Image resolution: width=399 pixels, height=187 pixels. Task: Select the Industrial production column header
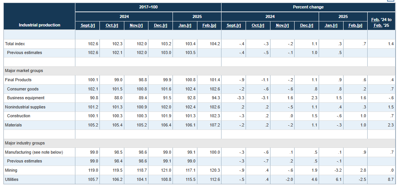(39, 25)
